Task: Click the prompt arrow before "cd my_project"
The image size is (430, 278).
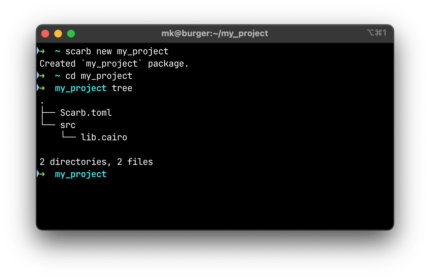Action: click(41, 76)
